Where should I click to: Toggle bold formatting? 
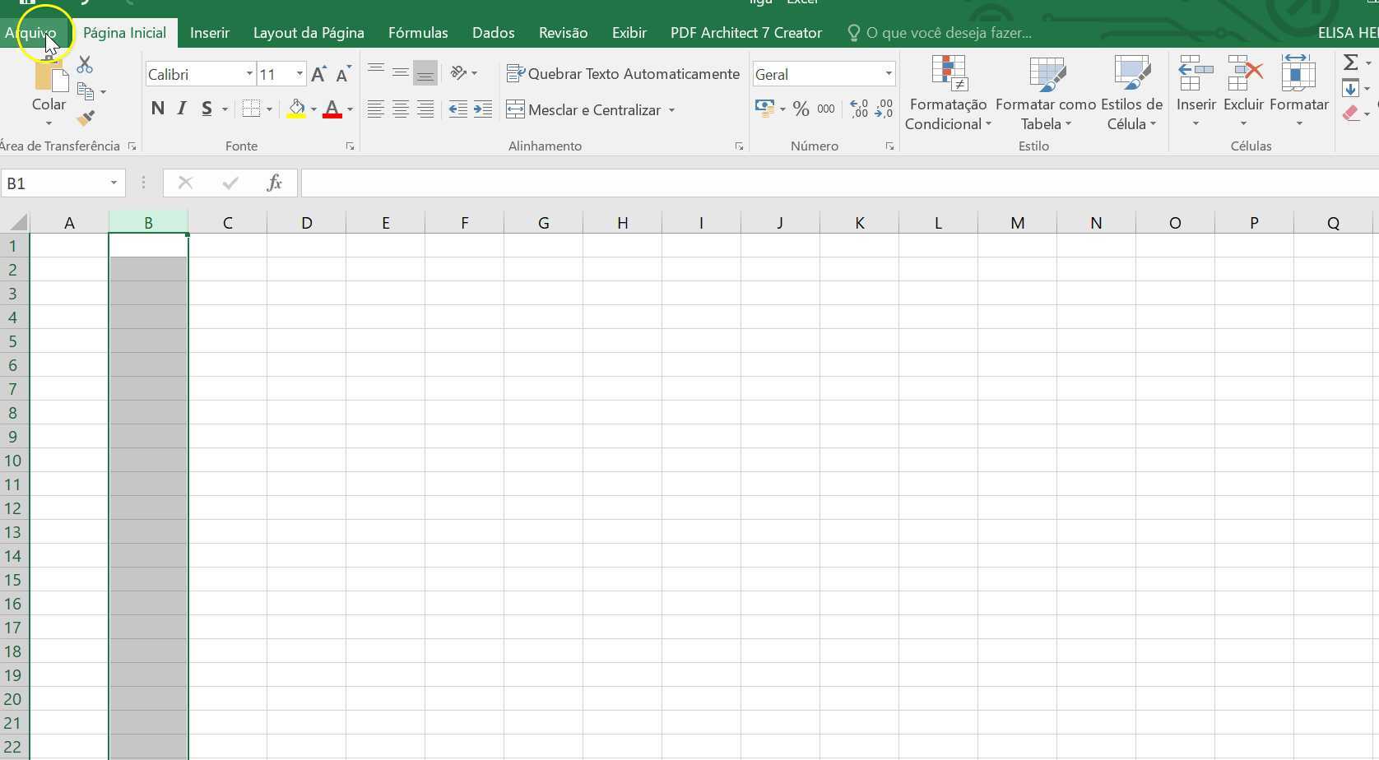tap(158, 108)
